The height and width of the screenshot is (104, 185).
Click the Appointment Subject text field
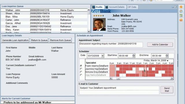(111, 45)
